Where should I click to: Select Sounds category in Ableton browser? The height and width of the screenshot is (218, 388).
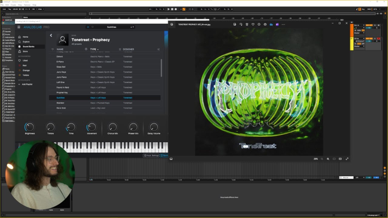[x=8, y=31]
